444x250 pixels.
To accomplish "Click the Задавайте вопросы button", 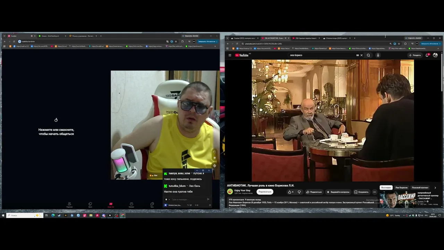I will [x=338, y=192].
